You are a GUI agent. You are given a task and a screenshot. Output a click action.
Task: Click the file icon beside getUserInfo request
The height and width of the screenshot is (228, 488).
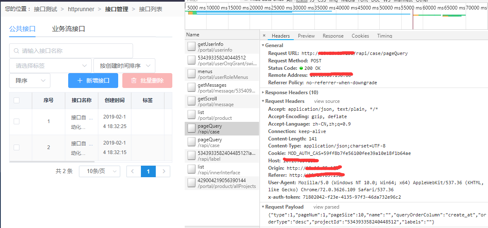[191, 47]
